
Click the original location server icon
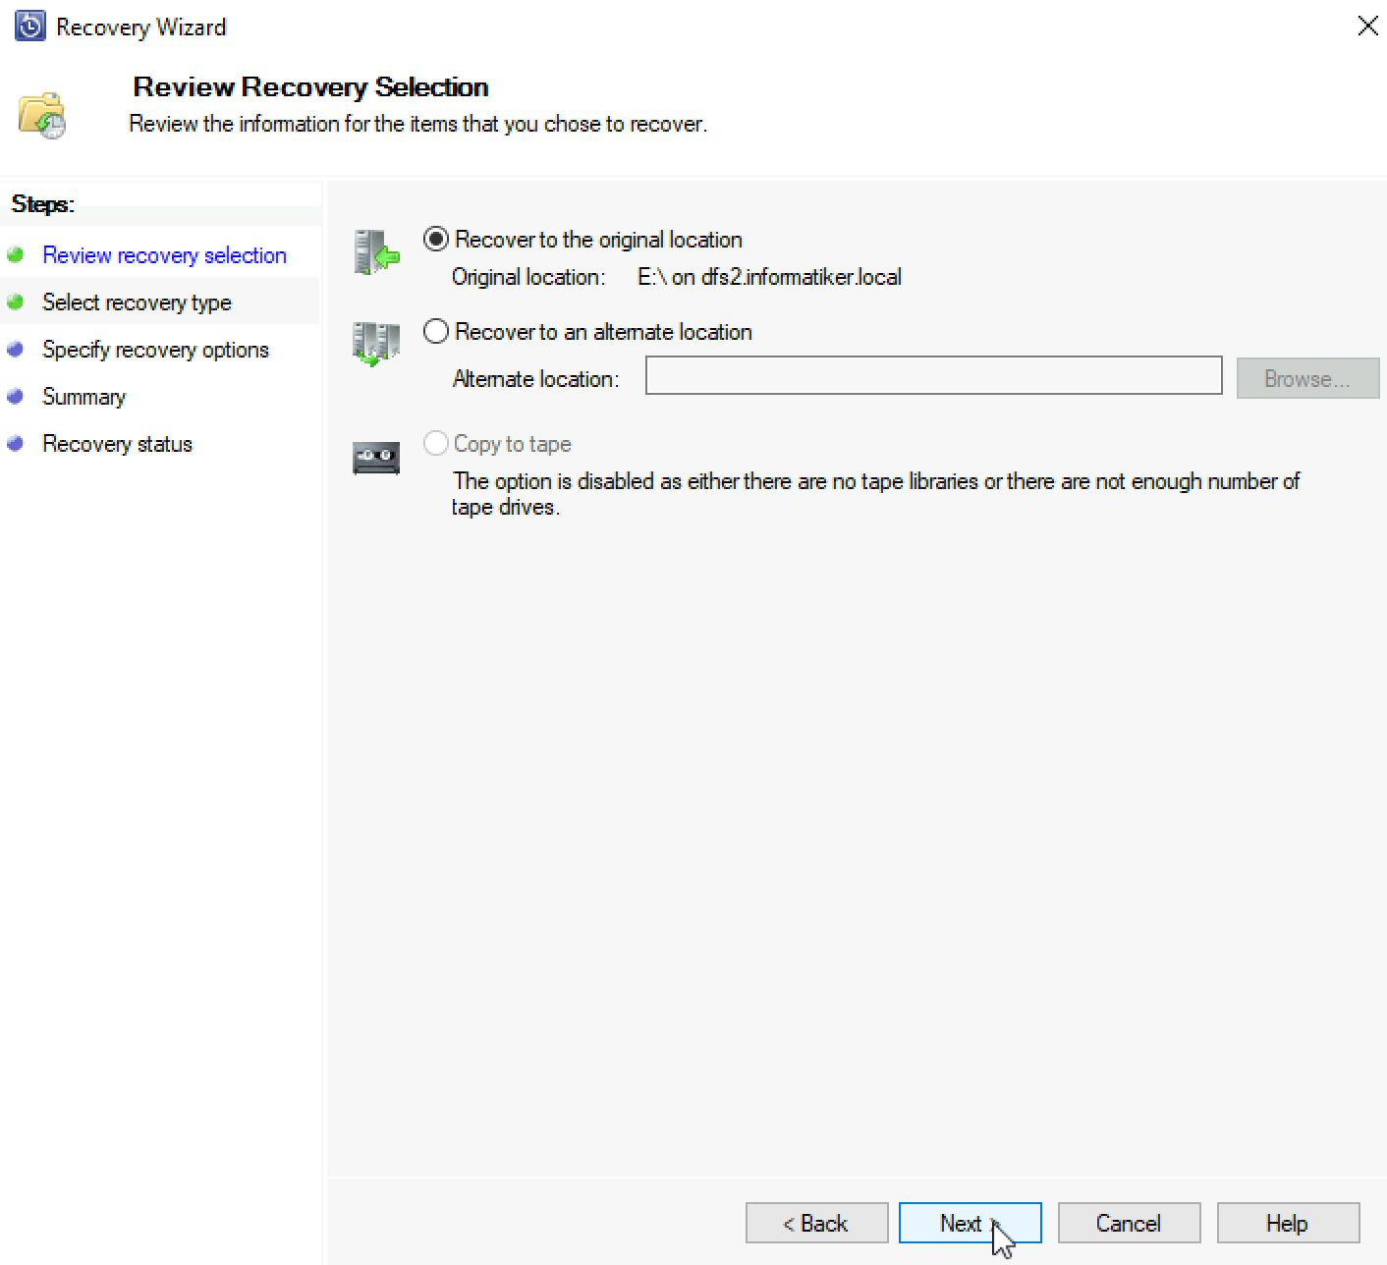tap(376, 252)
